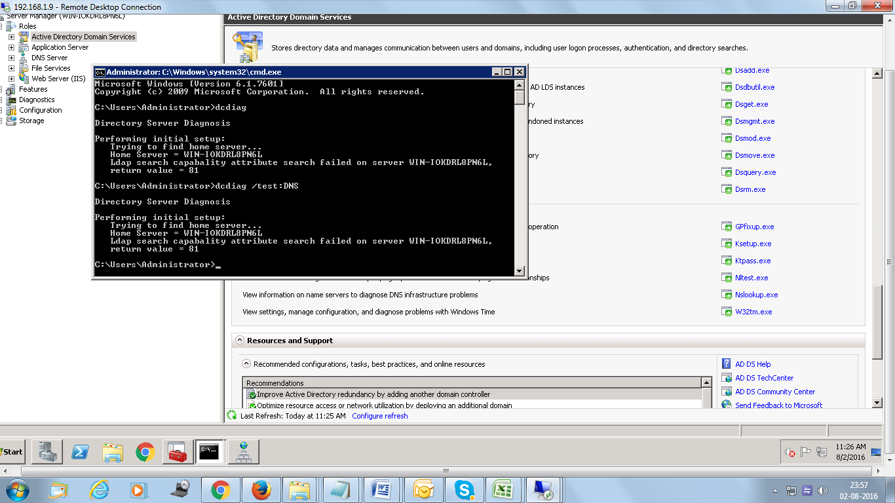Switch to Firefox on local taskbar

pos(261,490)
